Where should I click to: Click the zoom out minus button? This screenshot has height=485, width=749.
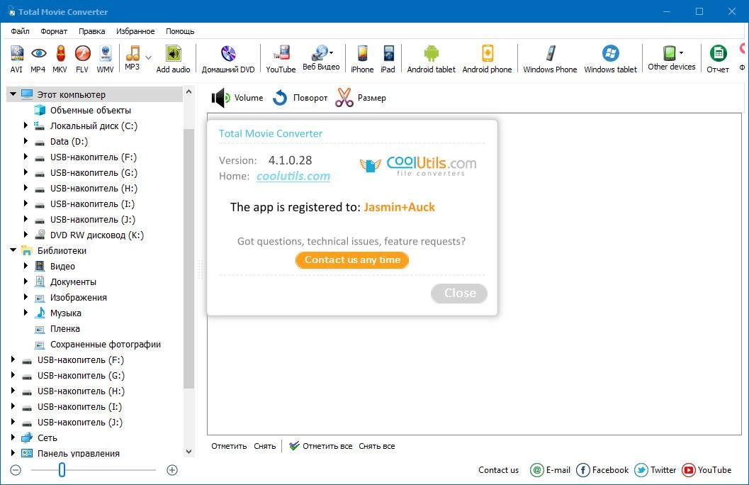(x=16, y=469)
